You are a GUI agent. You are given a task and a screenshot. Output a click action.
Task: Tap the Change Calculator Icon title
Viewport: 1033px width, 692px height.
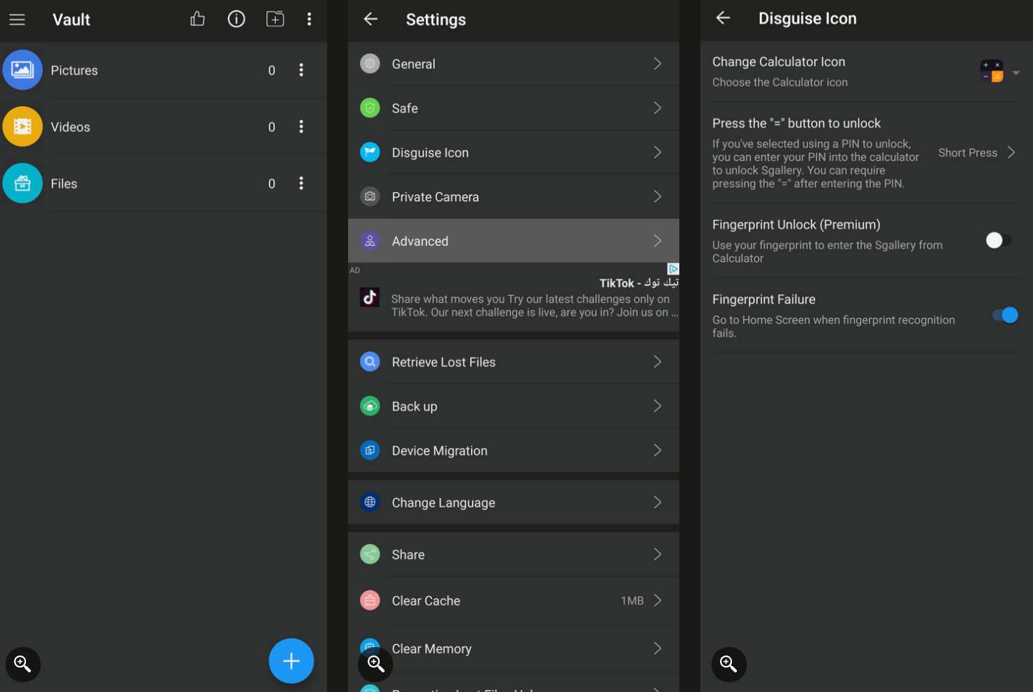[779, 62]
